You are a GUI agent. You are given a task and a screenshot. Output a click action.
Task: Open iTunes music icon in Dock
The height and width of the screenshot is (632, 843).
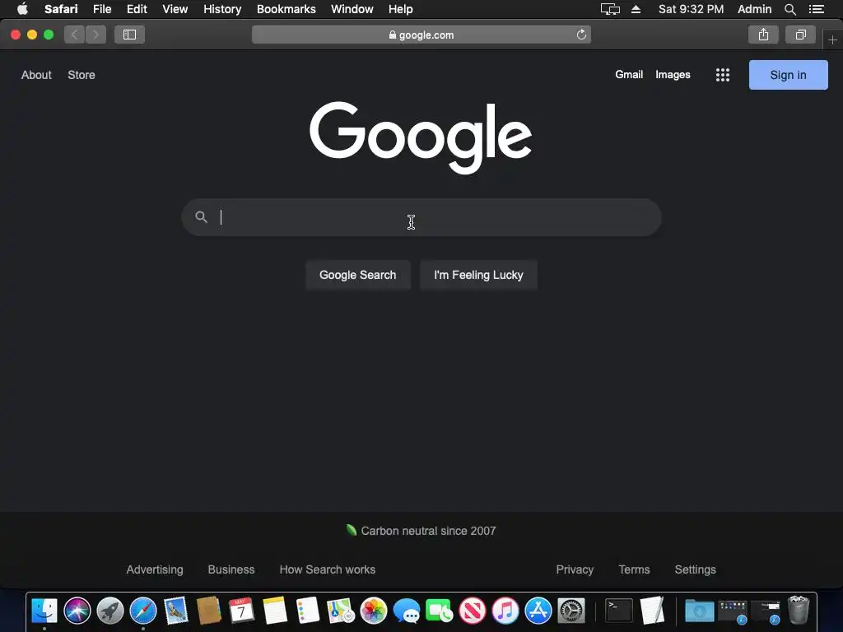click(x=505, y=611)
